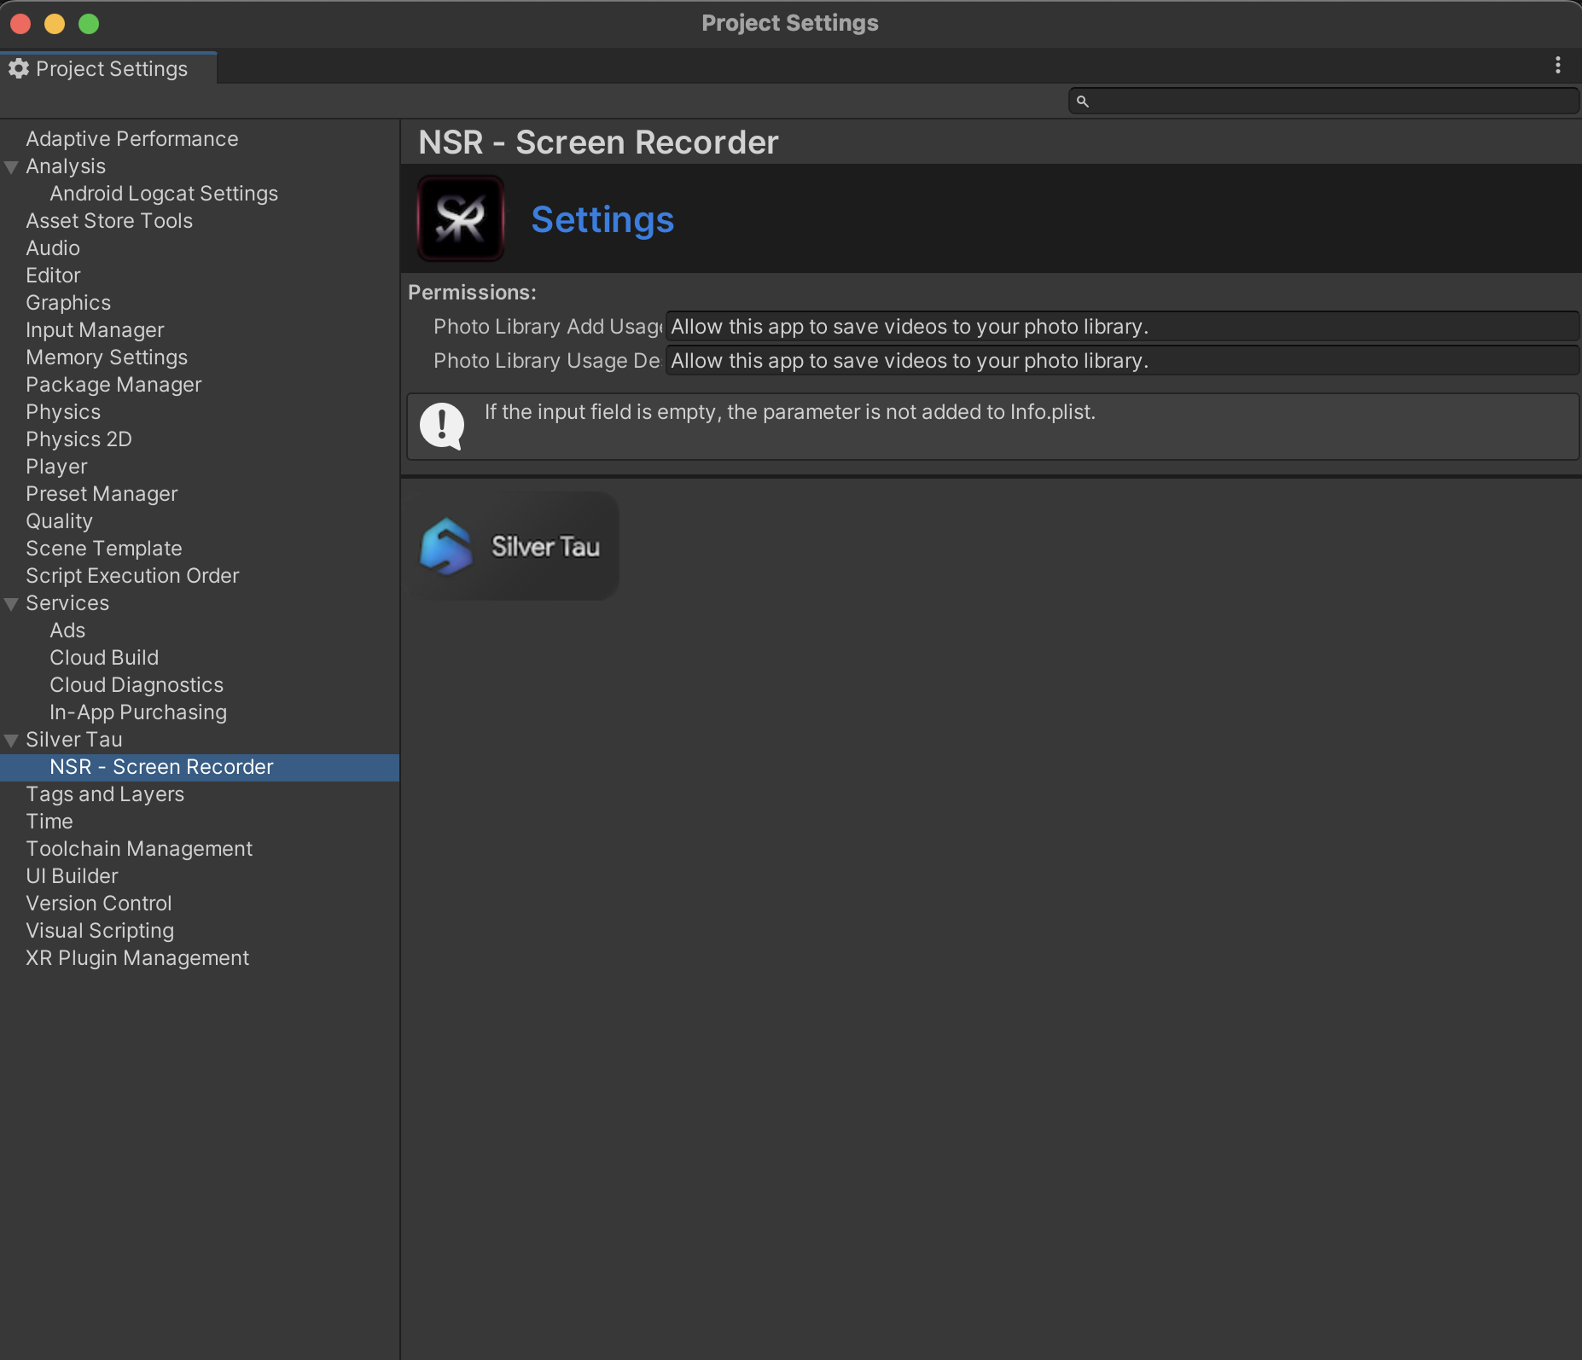This screenshot has height=1360, width=1582.
Task: Select Memory Settings category
Action: pyautogui.click(x=107, y=357)
